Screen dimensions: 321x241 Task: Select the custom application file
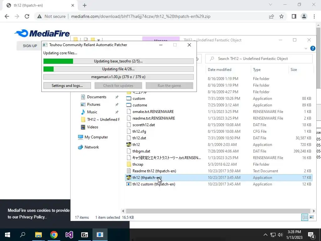139,99
